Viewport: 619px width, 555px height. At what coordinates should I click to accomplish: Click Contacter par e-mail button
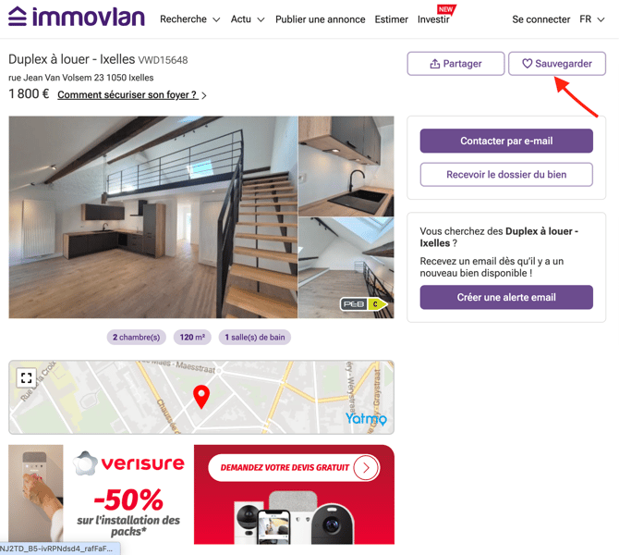[x=506, y=141]
